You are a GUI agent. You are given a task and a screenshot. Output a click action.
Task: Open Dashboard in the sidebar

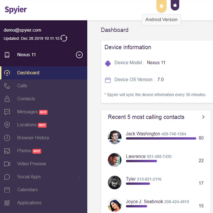click(43, 73)
